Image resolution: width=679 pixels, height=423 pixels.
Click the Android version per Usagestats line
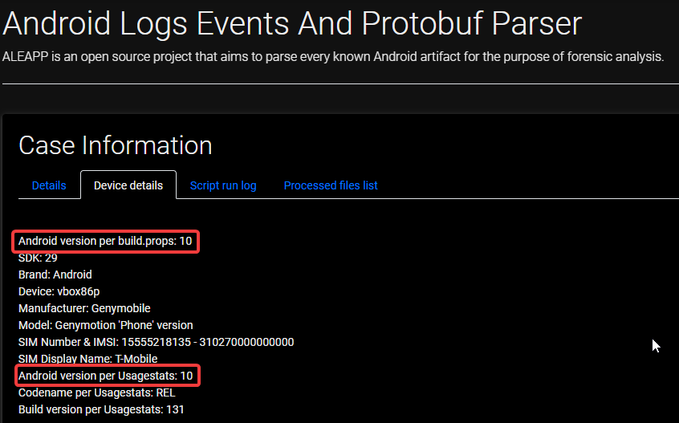105,376
